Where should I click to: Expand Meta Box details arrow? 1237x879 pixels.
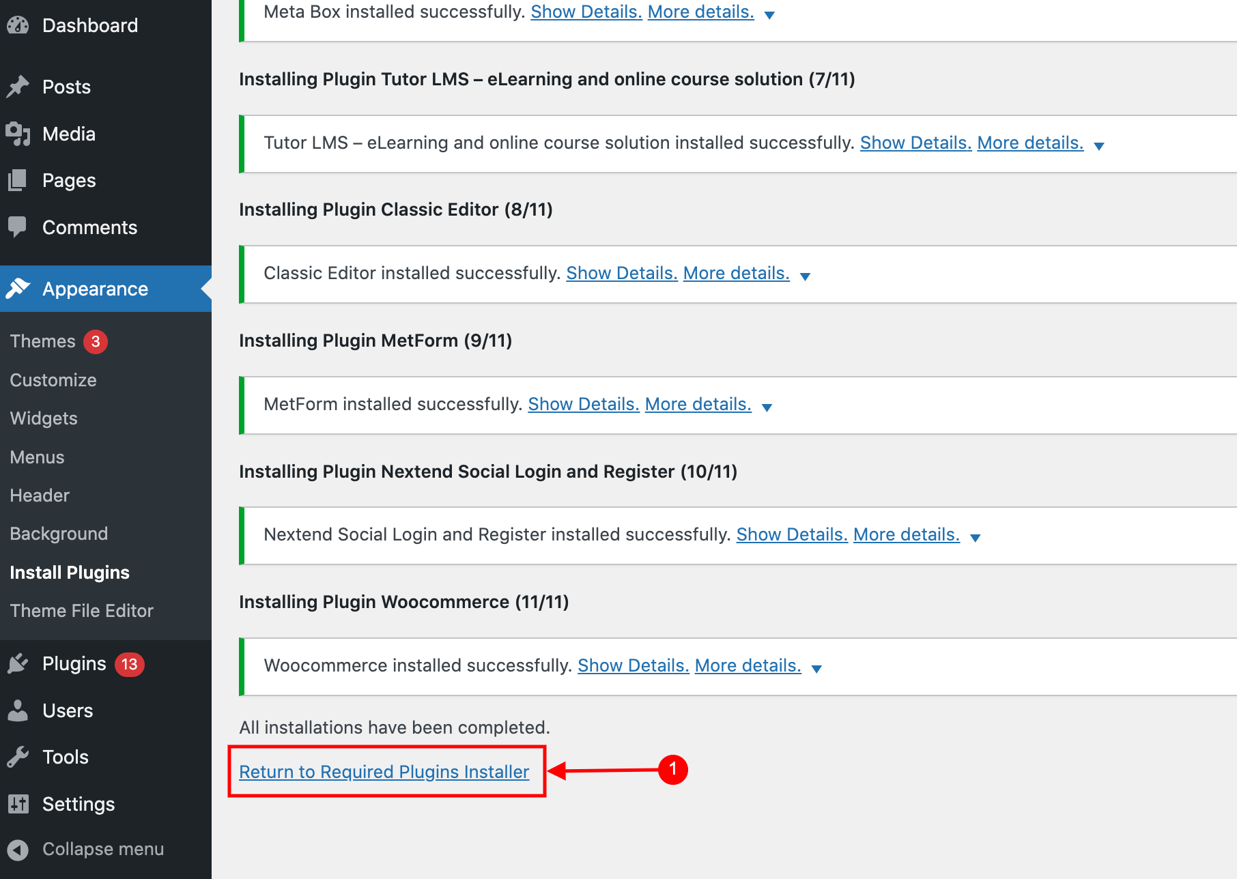(x=769, y=15)
